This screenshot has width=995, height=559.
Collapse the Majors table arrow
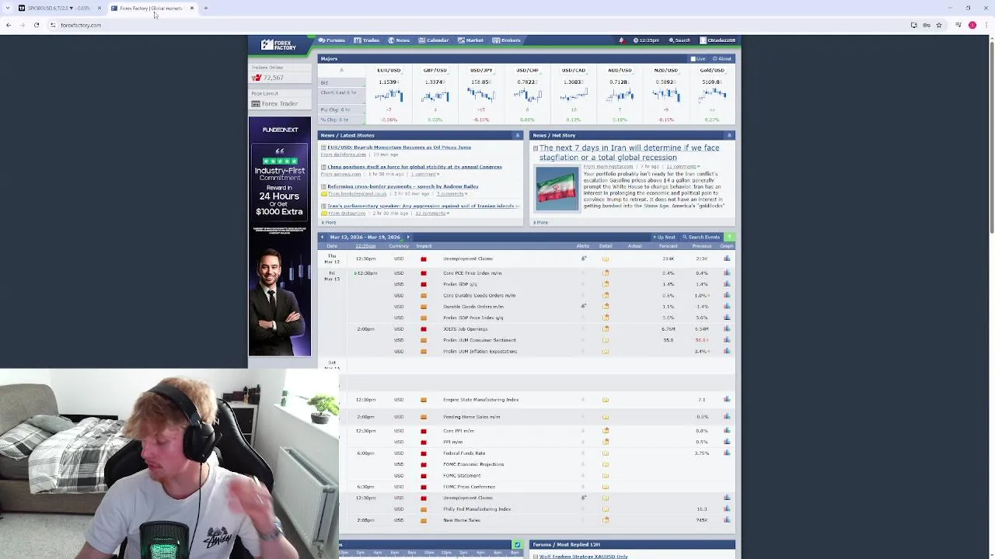pyautogui.click(x=340, y=71)
